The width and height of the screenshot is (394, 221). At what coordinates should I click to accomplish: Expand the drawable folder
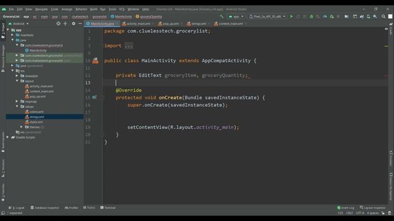coord(17,76)
